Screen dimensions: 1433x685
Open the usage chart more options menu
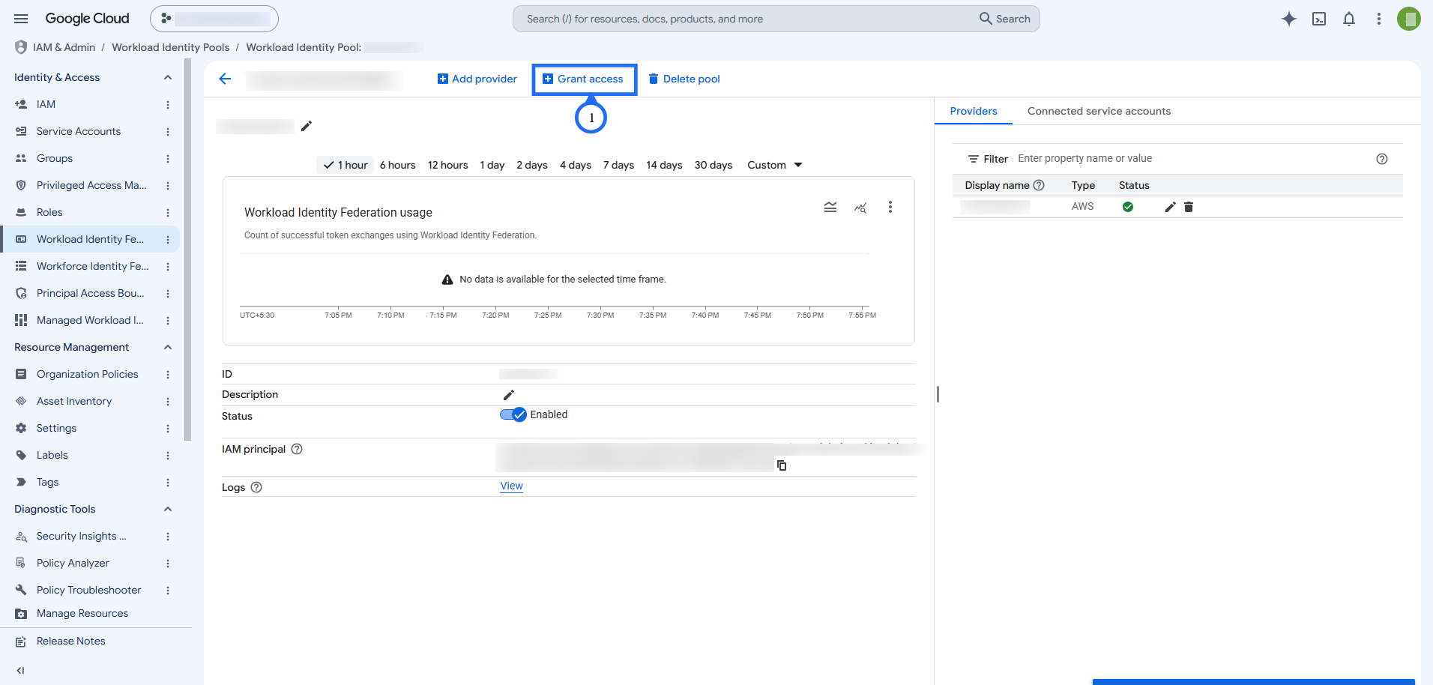click(890, 207)
